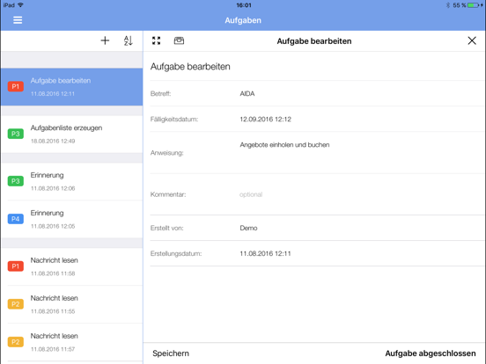Viewport: 486px width, 364px height.
Task: Open Nachricht lesen task from 11:58
Action: (72, 266)
